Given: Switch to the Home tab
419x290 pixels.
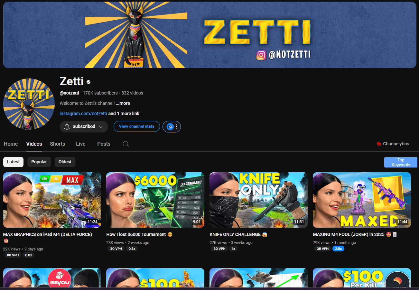Looking at the screenshot, I should point(11,144).
